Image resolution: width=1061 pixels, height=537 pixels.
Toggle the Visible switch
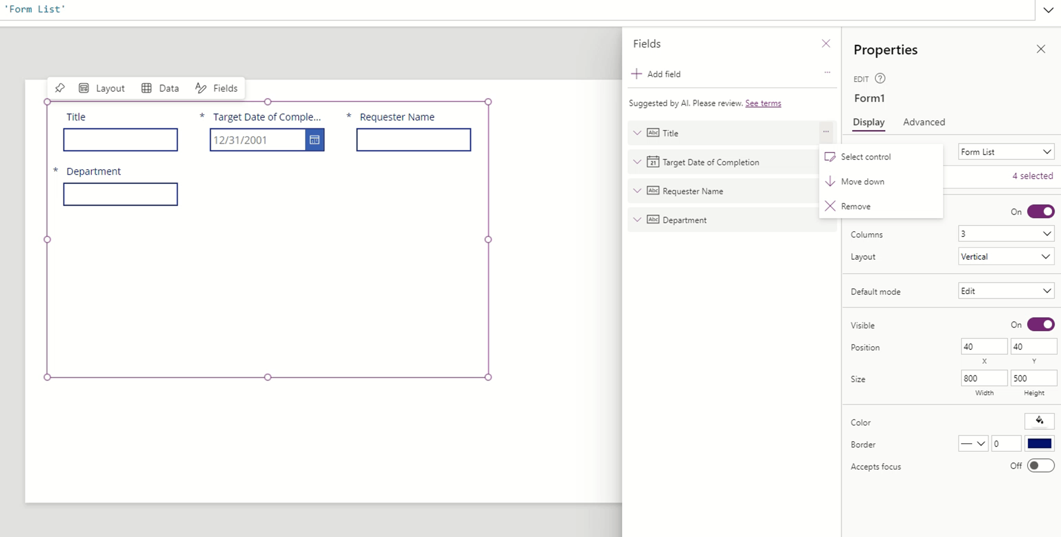(1040, 324)
